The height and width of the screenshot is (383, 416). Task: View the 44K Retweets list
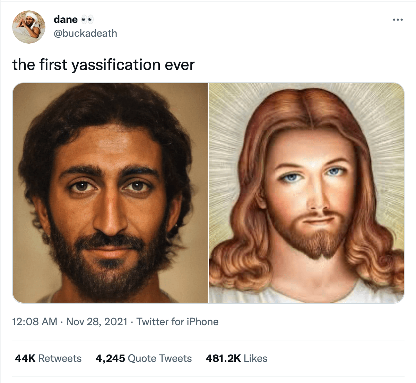(x=48, y=358)
